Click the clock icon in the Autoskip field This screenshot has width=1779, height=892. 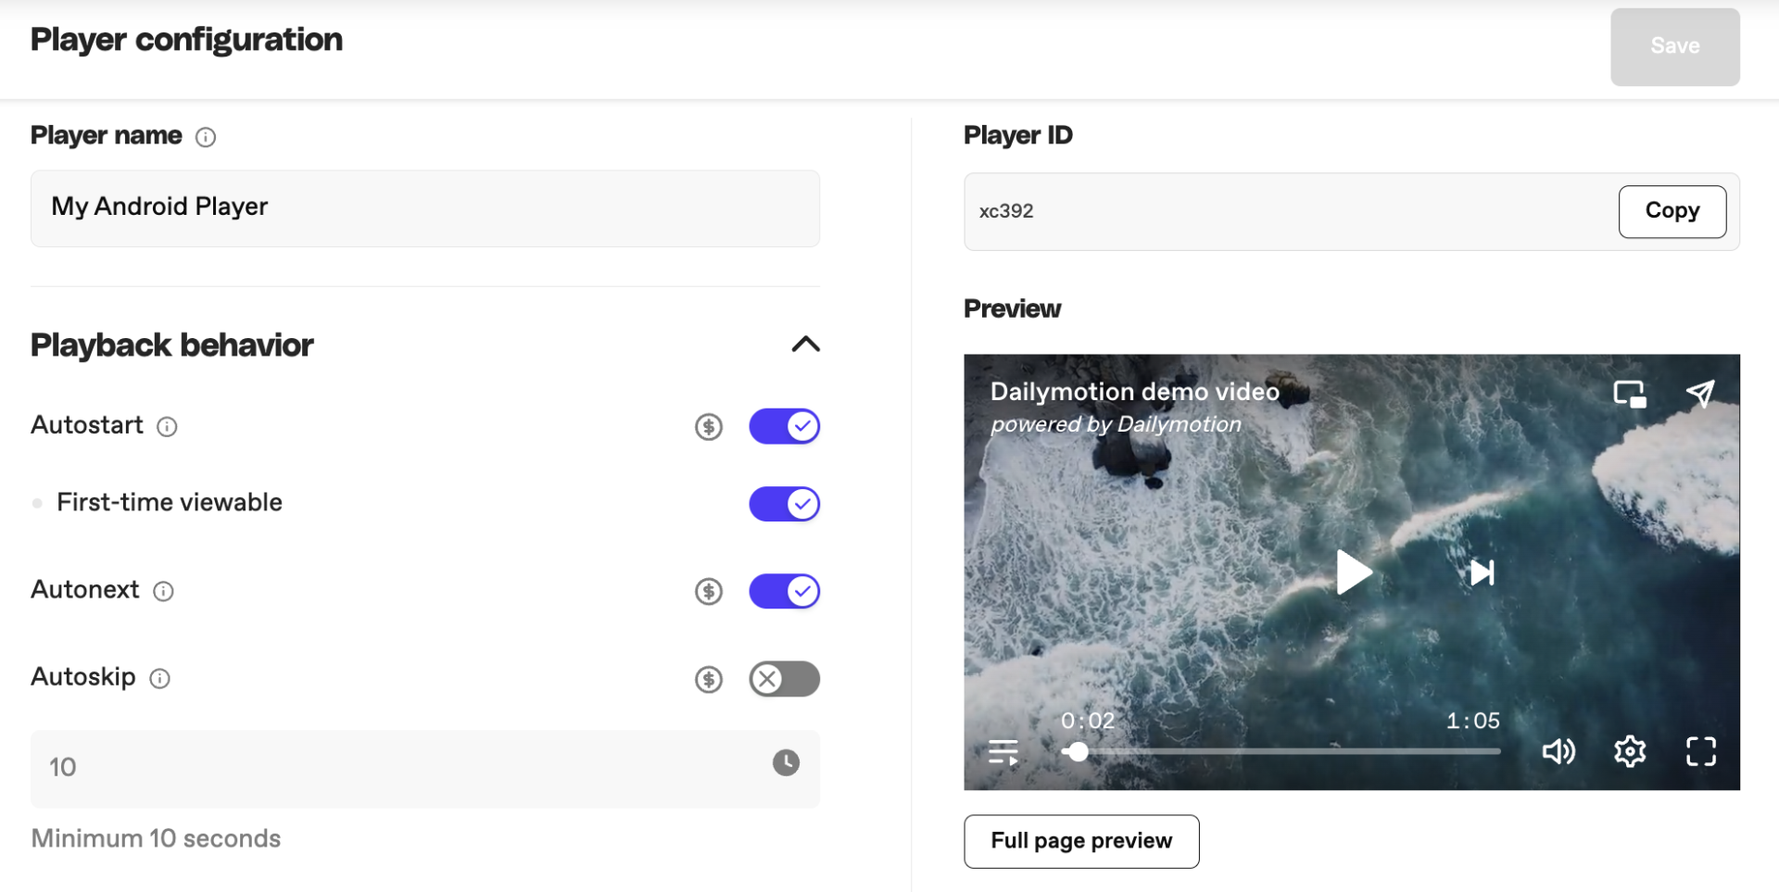[x=785, y=762]
